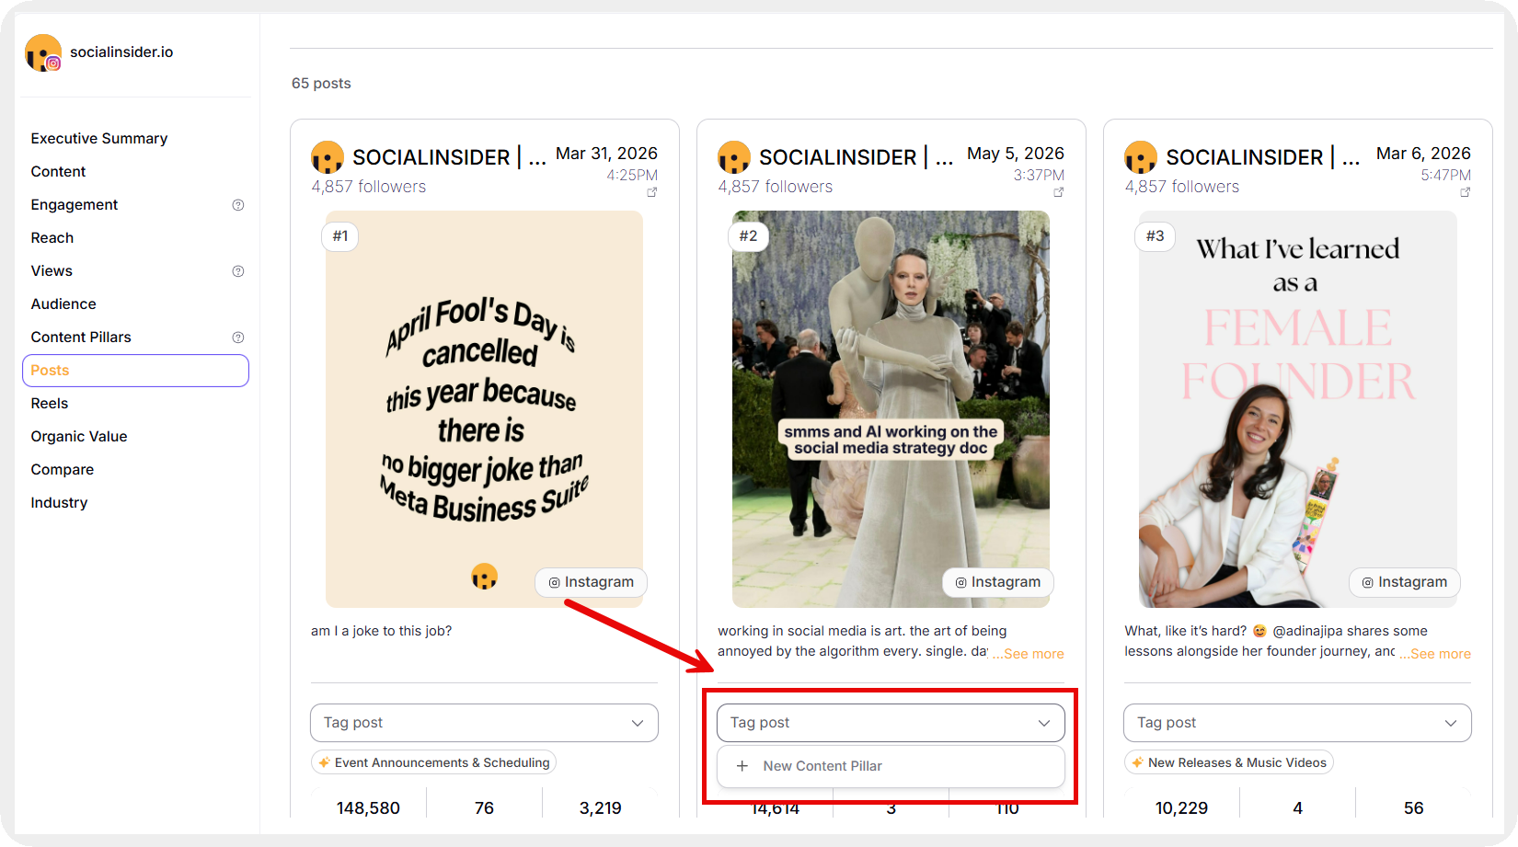Go to Executive Summary section
1518x847 pixels.
tap(99, 139)
